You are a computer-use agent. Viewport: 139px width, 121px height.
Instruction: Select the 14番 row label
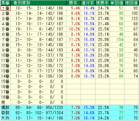click(6, 76)
